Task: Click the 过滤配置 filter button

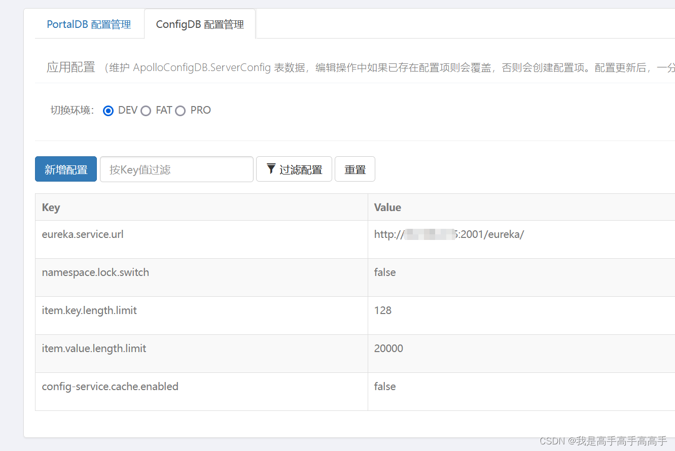Action: pos(294,169)
